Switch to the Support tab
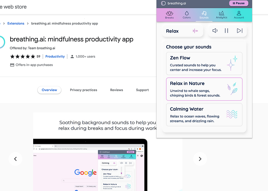The width and height of the screenshot is (268, 191). tap(142, 90)
